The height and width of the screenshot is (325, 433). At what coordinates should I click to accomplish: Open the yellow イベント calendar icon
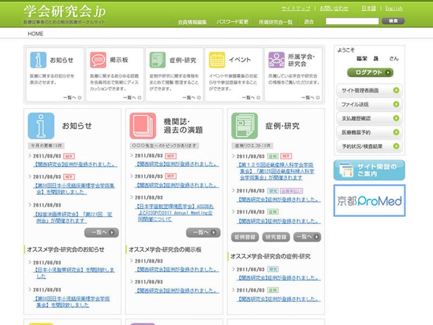[x=217, y=60]
